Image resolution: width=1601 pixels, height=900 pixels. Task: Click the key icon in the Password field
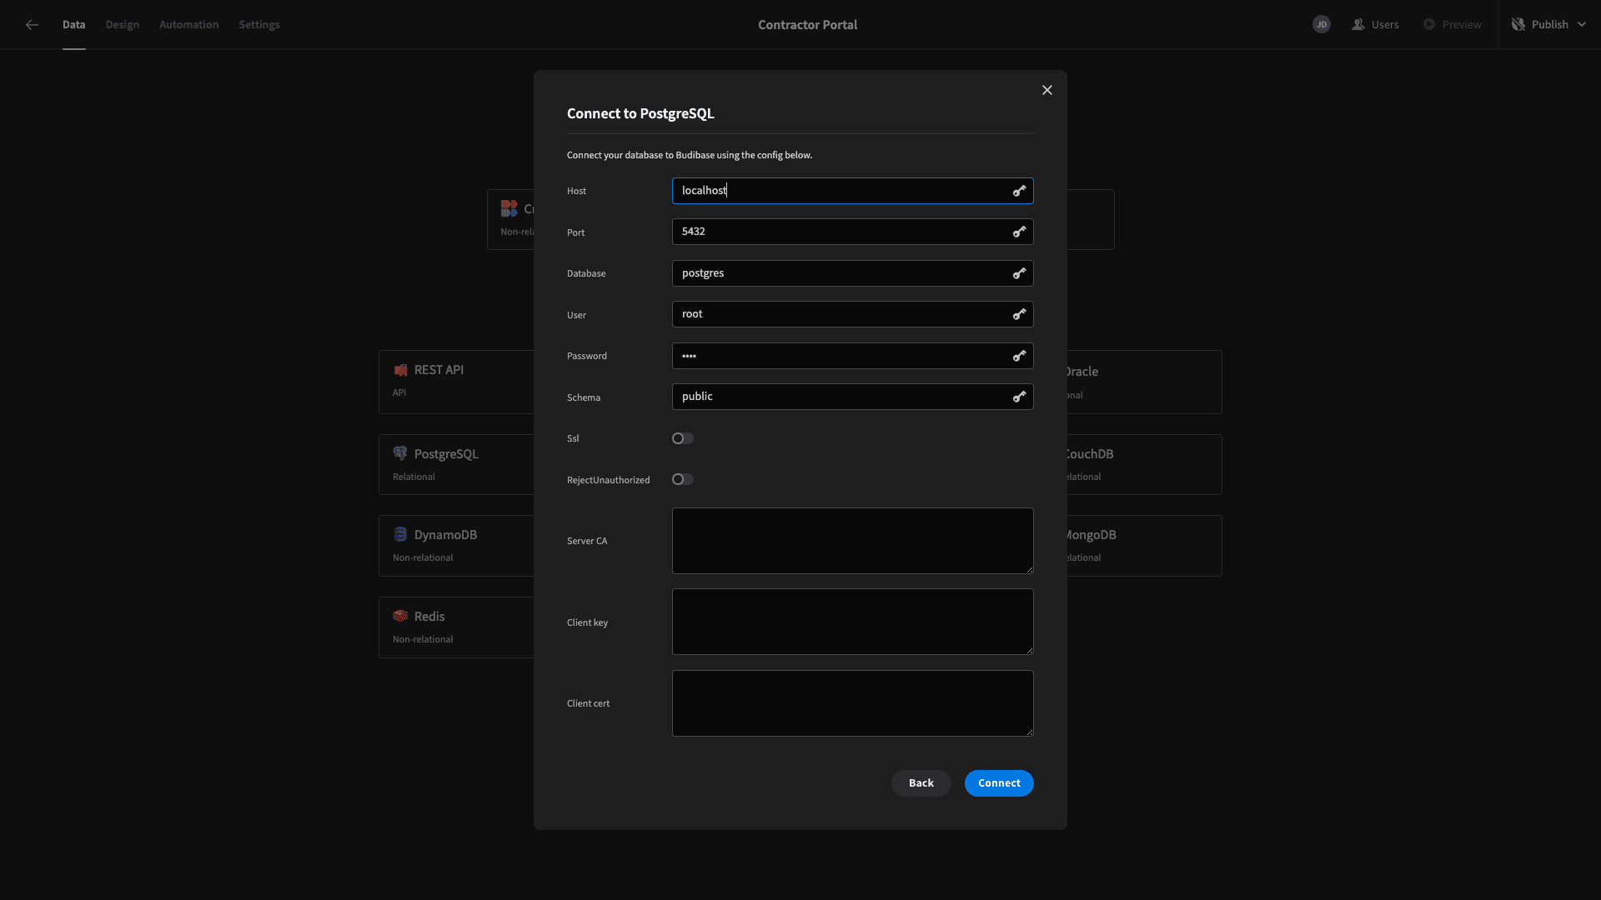pos(1019,356)
